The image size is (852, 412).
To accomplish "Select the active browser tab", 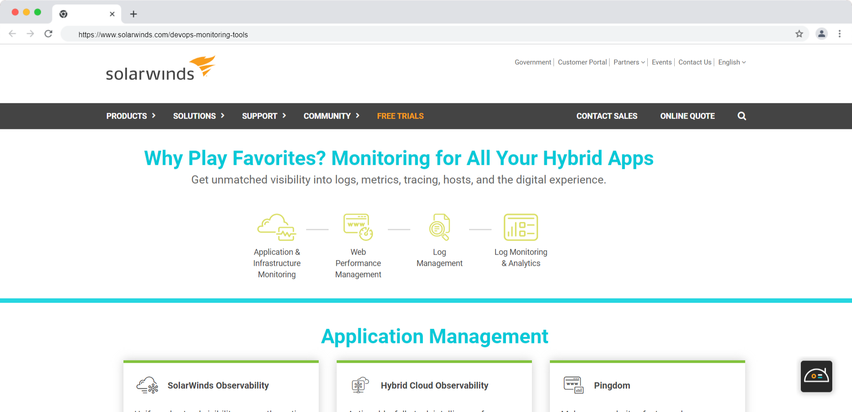I will coord(87,14).
